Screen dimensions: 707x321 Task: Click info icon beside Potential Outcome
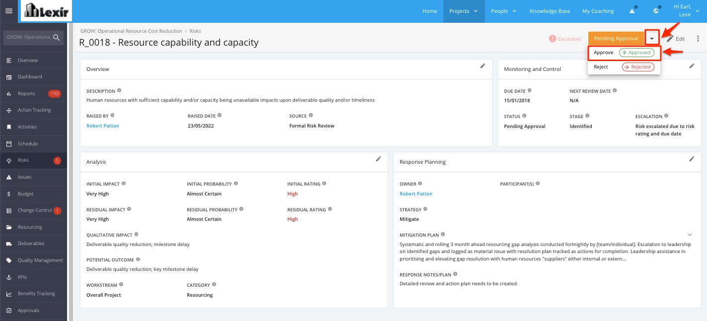coord(138,259)
